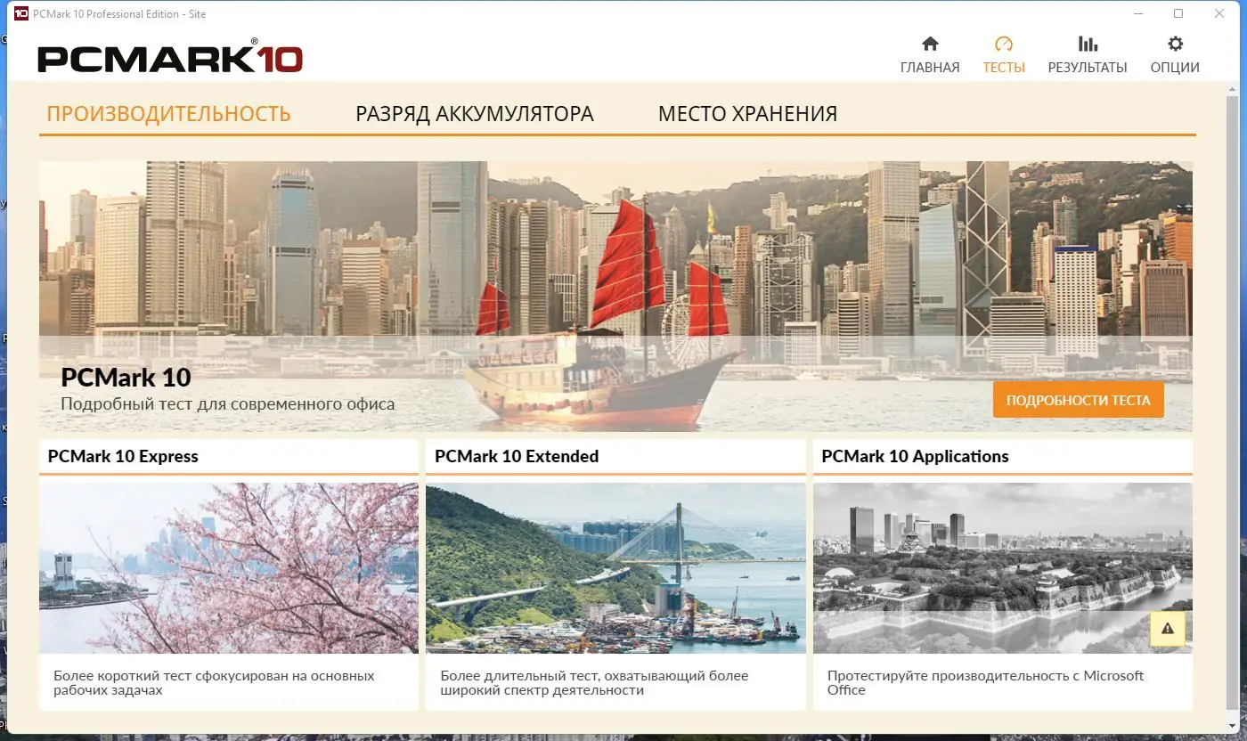Click the PCMark 10 logo

(x=170, y=57)
